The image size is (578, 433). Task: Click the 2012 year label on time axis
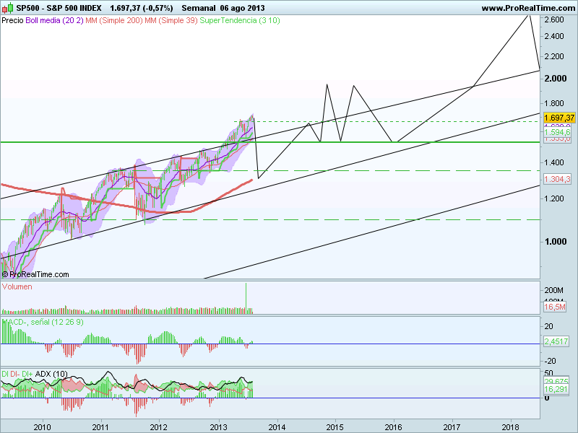[x=159, y=427]
